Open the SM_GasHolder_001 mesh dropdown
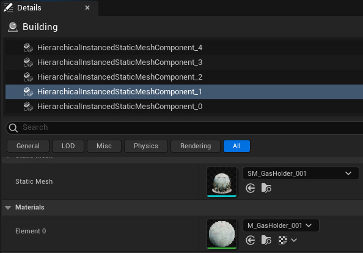This screenshot has height=253, width=363. (301, 173)
